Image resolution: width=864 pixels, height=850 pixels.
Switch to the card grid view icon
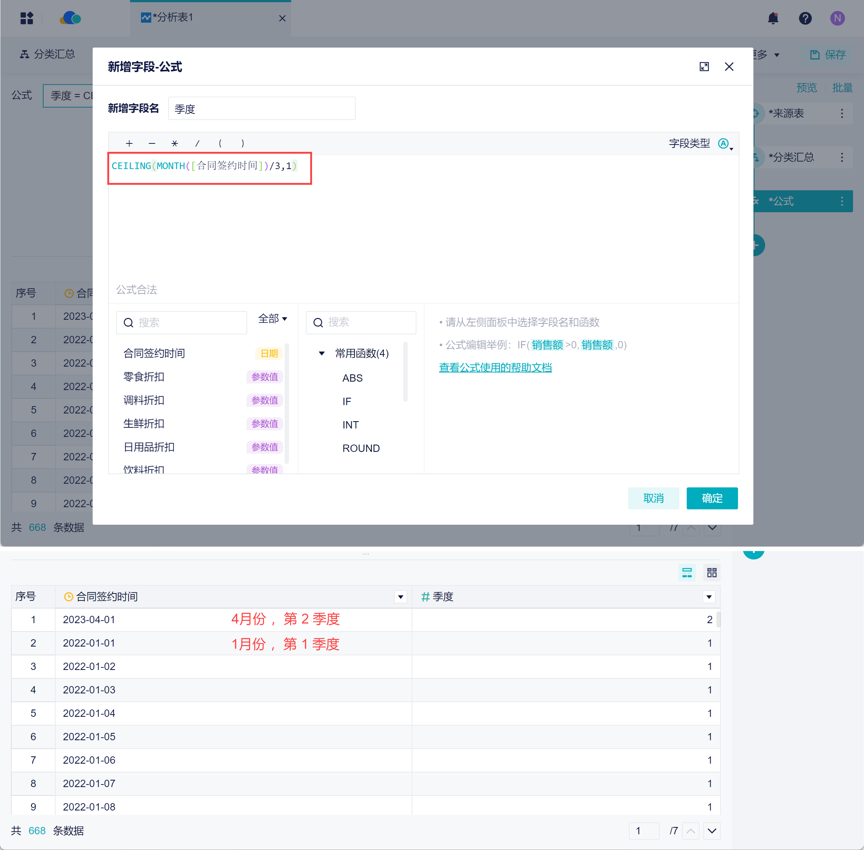tap(712, 572)
